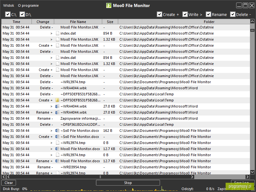This screenshot has width=256, height=192.
Task: Click the ~WRL3974.tmp Delete row file name
Action: point(73,82)
